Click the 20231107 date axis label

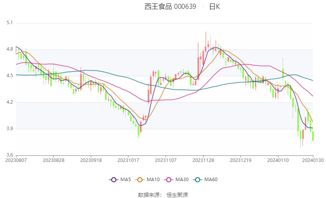point(166,160)
